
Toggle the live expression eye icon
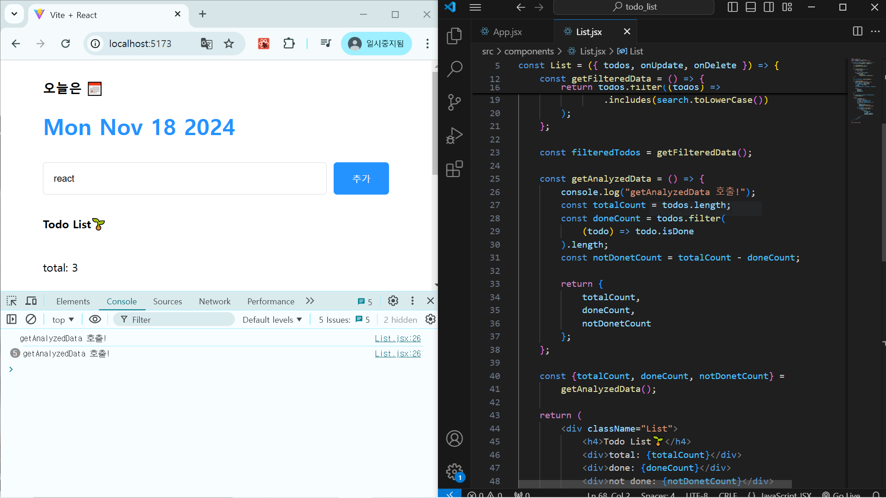(95, 319)
